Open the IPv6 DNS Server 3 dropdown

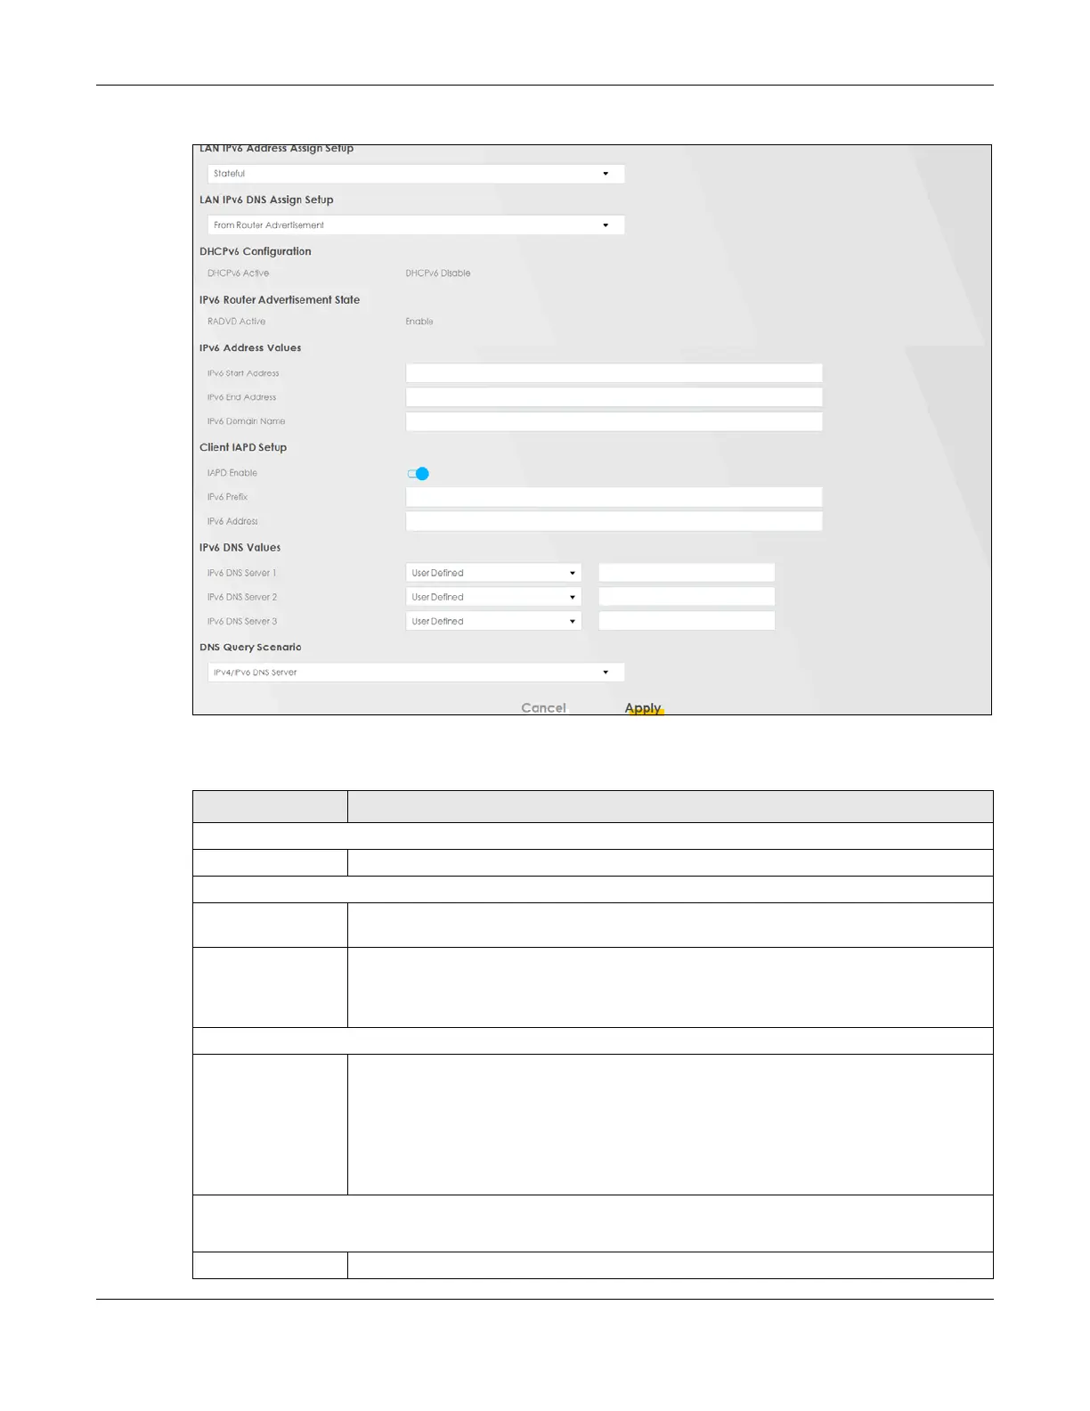pyautogui.click(x=493, y=621)
